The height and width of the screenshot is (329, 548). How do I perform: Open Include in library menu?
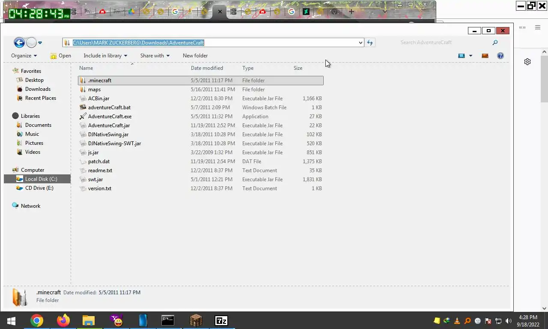[x=105, y=56]
